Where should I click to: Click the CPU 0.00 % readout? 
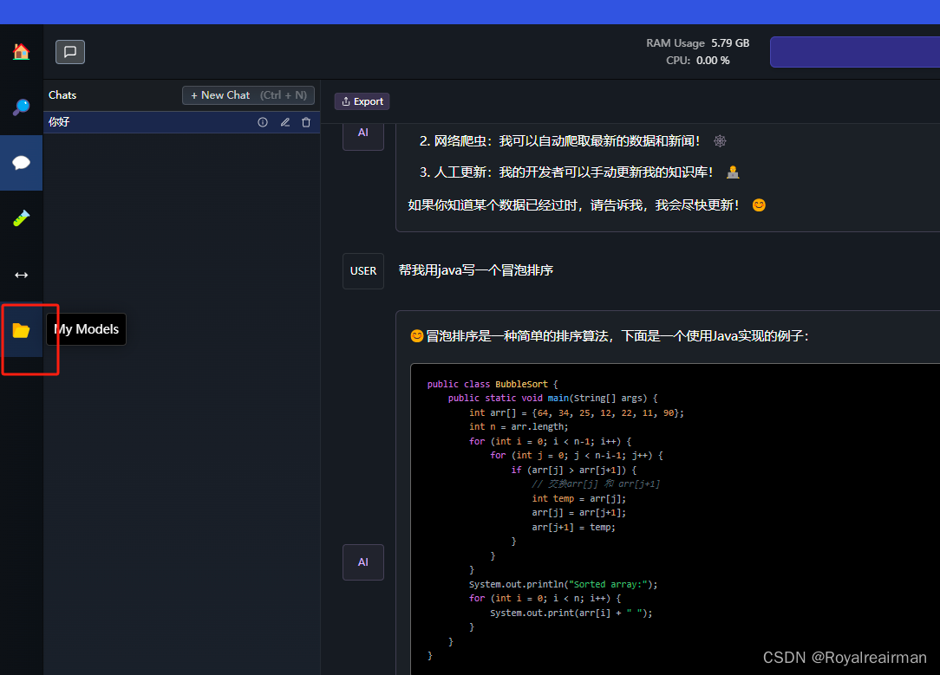click(698, 61)
